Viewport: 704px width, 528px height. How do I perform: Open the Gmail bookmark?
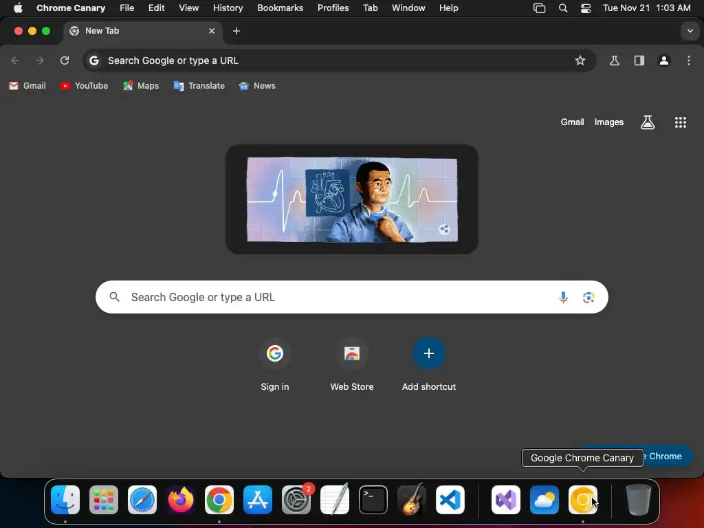coord(27,86)
